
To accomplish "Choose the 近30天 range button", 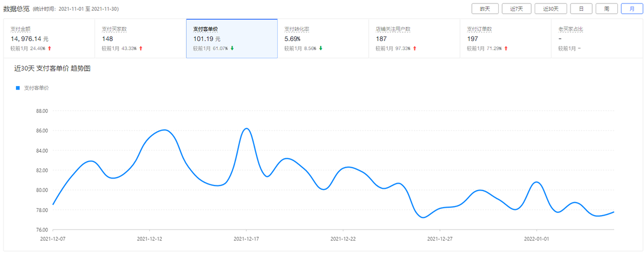I will (x=551, y=9).
